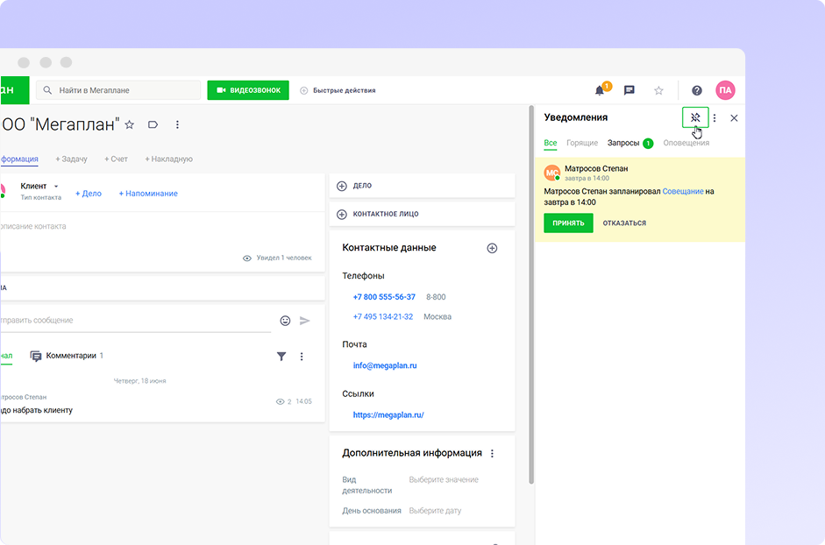Image resolution: width=825 pixels, height=545 pixels.
Task: Click the unpin notifications panel icon
Action: tap(695, 117)
